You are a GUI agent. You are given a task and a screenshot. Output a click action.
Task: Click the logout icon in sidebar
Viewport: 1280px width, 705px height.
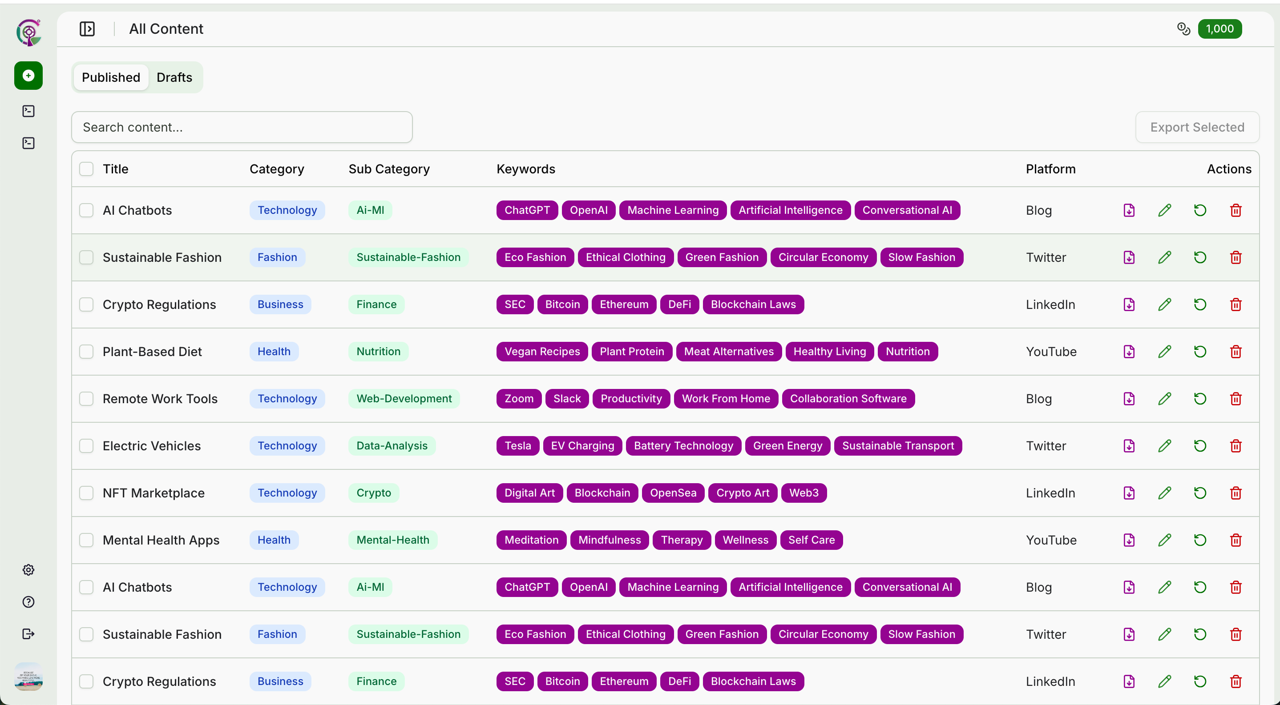click(28, 634)
